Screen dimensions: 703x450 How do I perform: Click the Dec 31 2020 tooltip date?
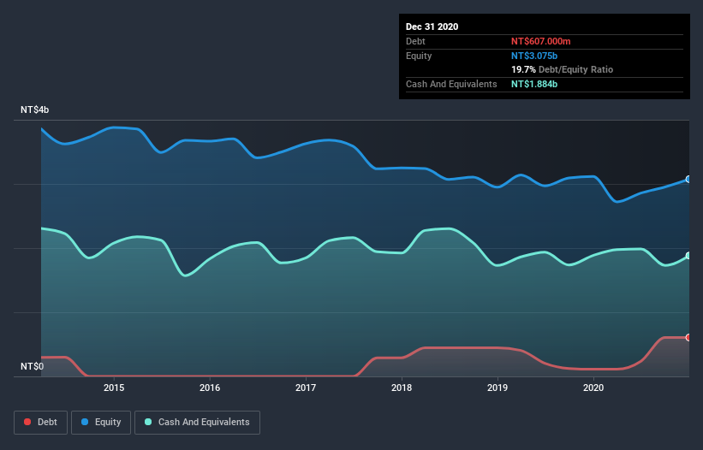pos(432,27)
